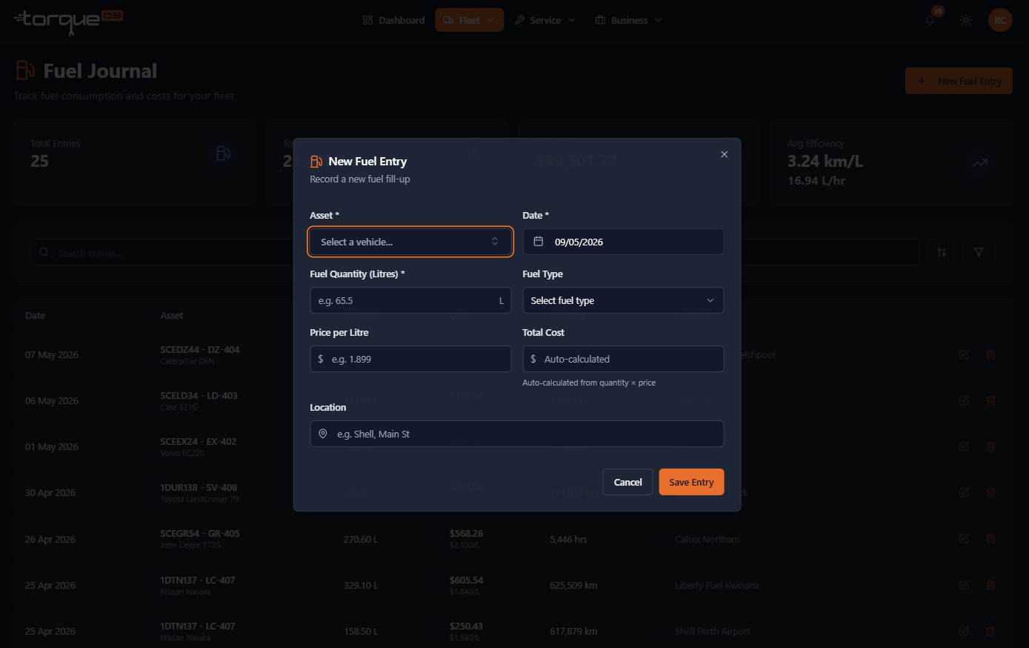Open calendar icon in Date field
The width and height of the screenshot is (1029, 648).
tap(539, 242)
